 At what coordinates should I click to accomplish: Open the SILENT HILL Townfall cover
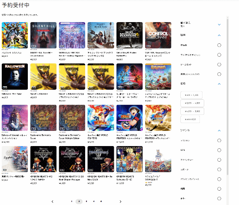pos(43,35)
